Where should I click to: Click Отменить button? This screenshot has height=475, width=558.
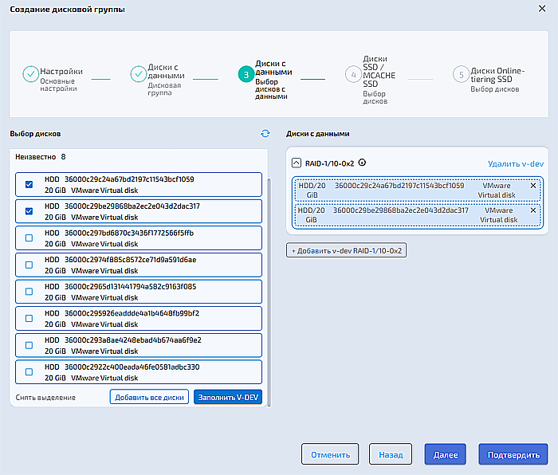click(x=330, y=454)
